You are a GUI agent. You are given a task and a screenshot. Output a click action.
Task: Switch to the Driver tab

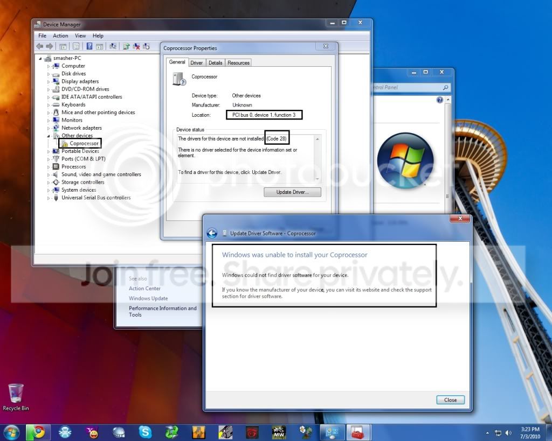tap(196, 62)
